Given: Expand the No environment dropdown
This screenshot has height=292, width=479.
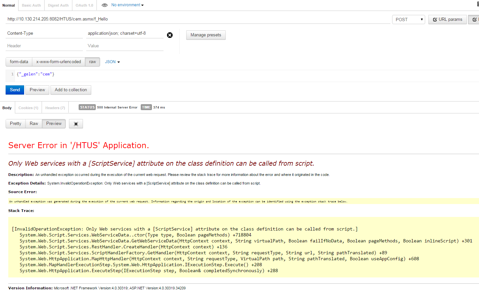Looking at the screenshot, I should point(128,5).
